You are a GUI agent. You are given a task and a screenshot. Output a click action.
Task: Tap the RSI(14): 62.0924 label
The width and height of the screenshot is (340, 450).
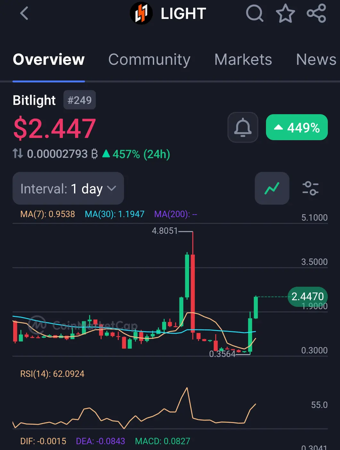coord(52,374)
